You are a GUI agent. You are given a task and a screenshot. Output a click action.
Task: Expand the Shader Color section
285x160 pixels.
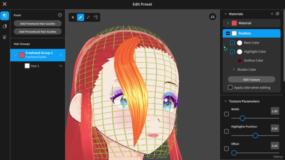(234, 69)
